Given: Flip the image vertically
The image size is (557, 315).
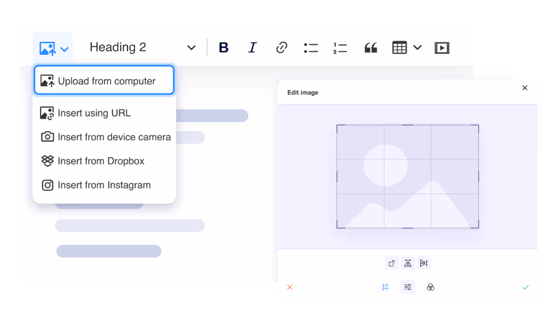Looking at the screenshot, I should tap(423, 263).
